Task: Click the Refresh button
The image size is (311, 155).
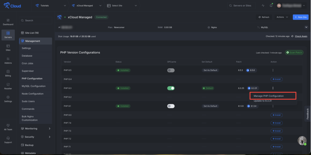Action: point(264,17)
